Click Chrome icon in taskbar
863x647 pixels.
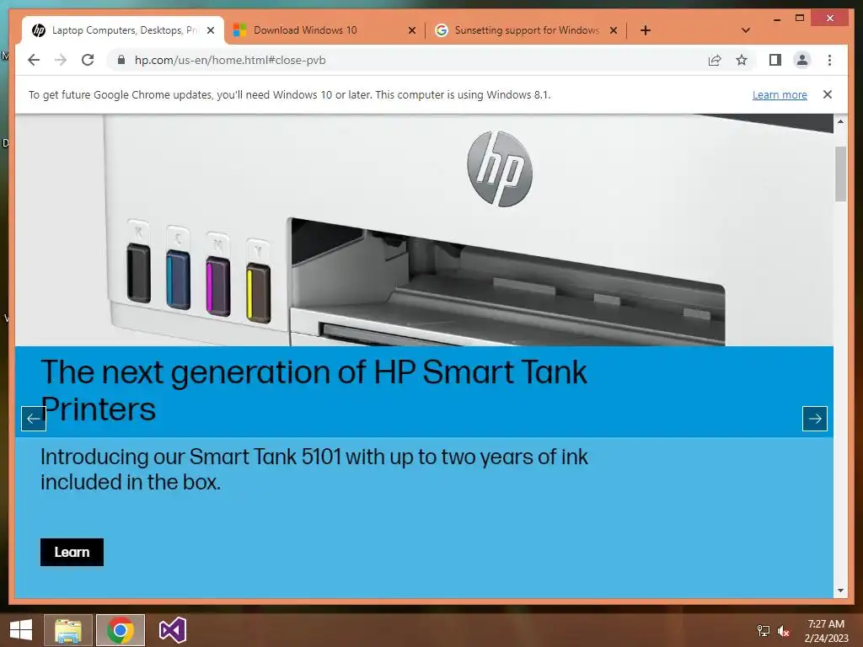tap(121, 630)
